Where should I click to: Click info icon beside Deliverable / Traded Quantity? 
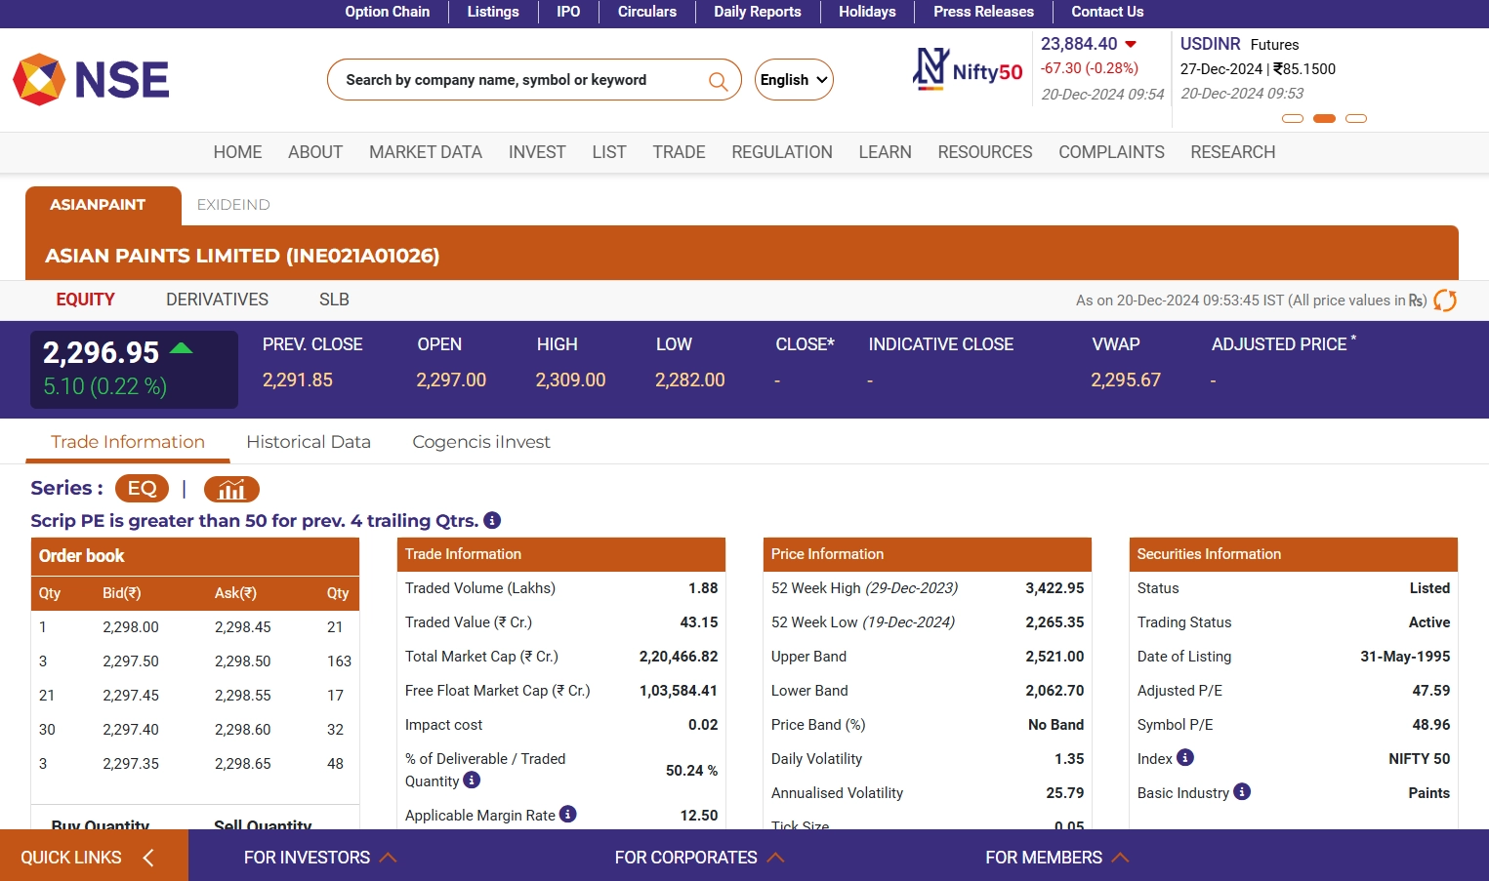click(x=472, y=781)
